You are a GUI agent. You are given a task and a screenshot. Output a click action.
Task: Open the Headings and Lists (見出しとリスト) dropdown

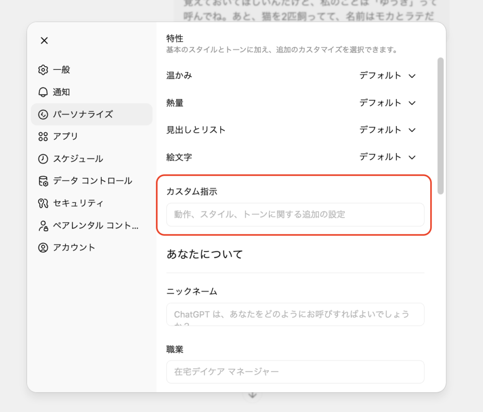tap(387, 129)
